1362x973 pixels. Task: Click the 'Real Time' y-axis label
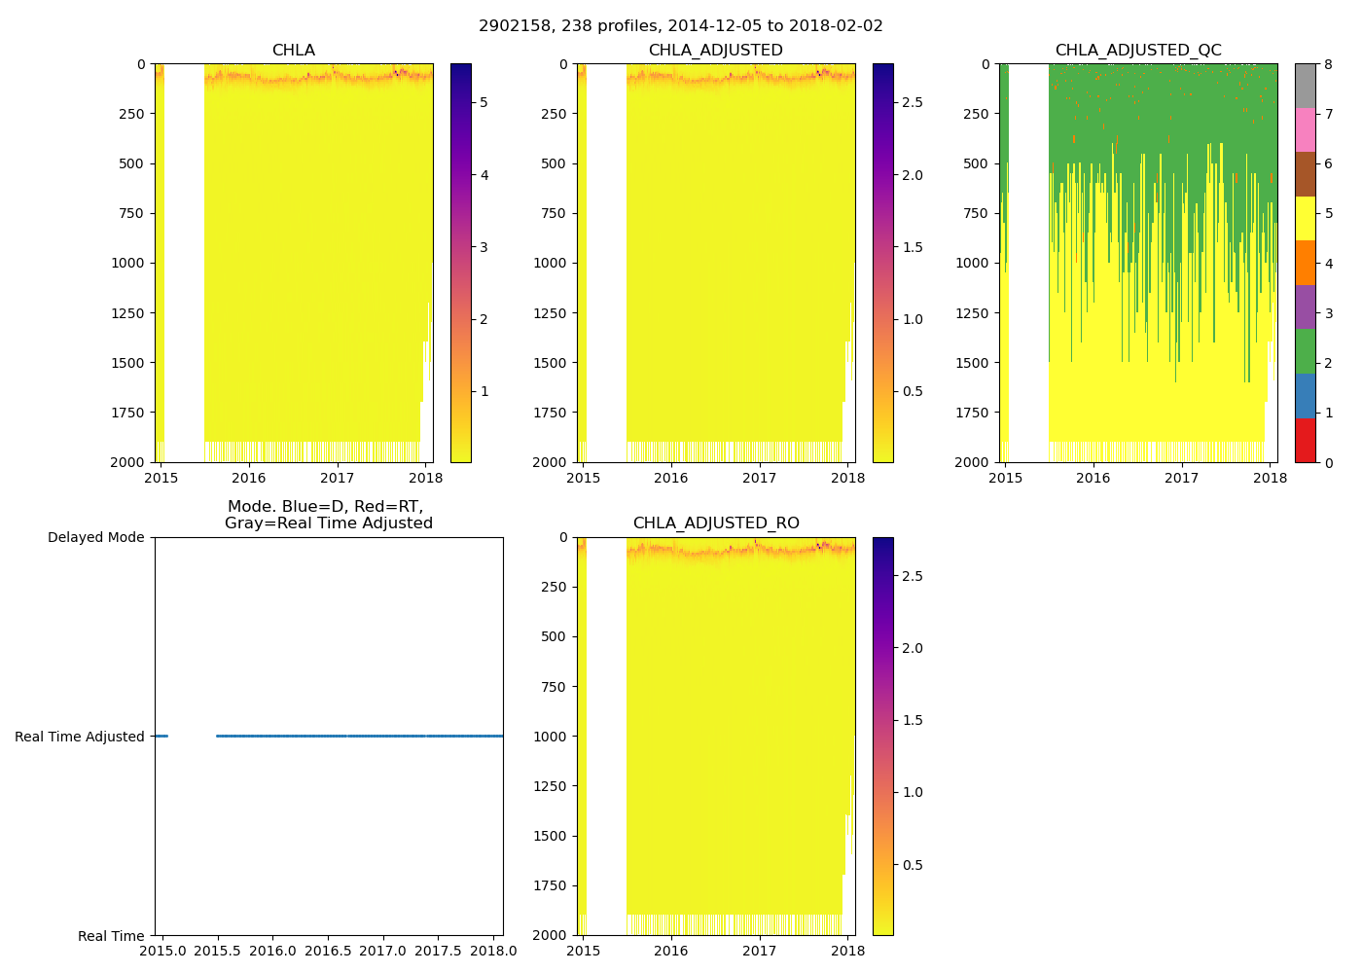tap(111, 936)
